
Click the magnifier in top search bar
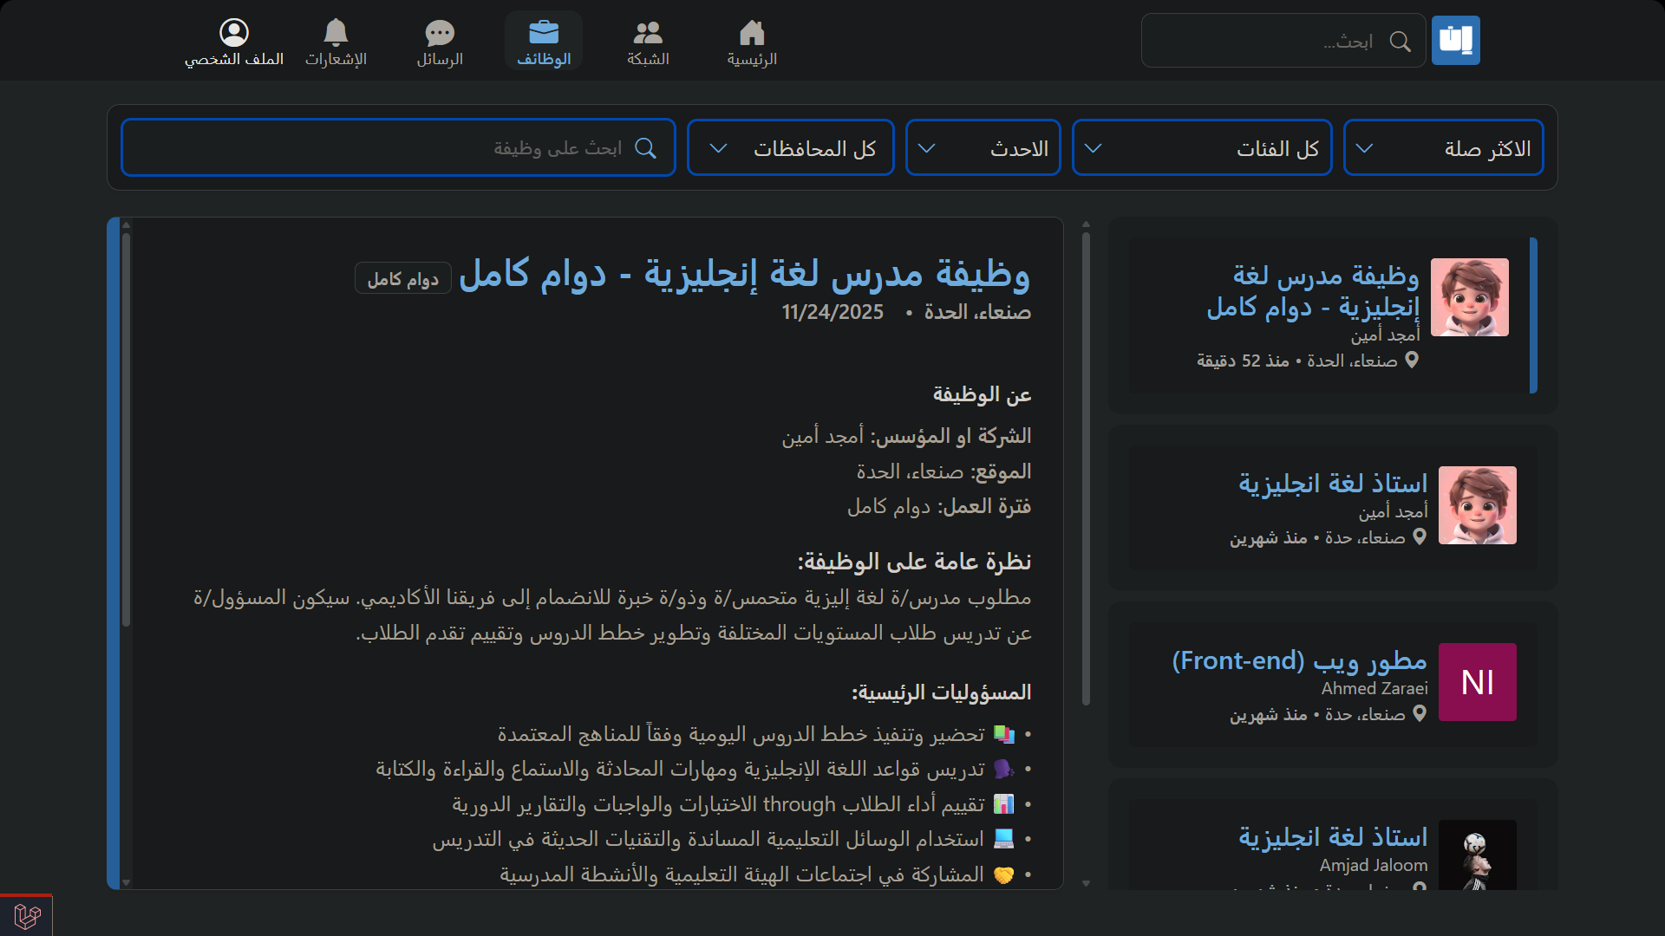coord(1400,42)
